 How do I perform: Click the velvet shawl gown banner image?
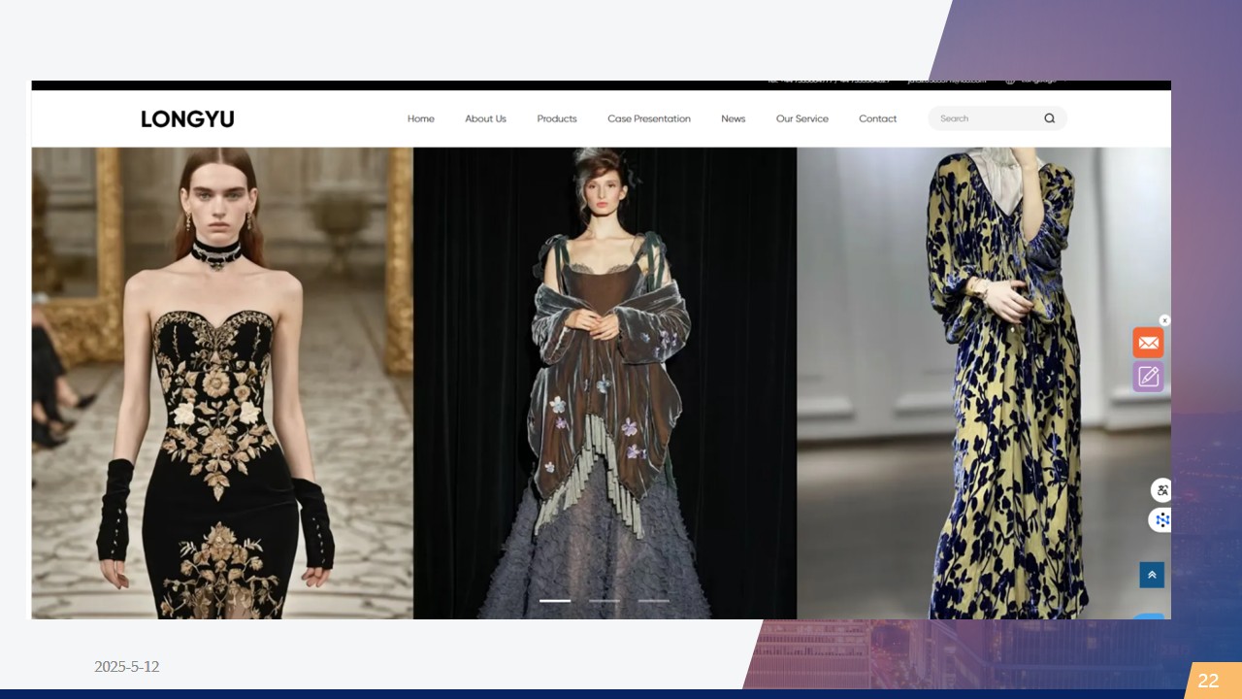tap(605, 383)
